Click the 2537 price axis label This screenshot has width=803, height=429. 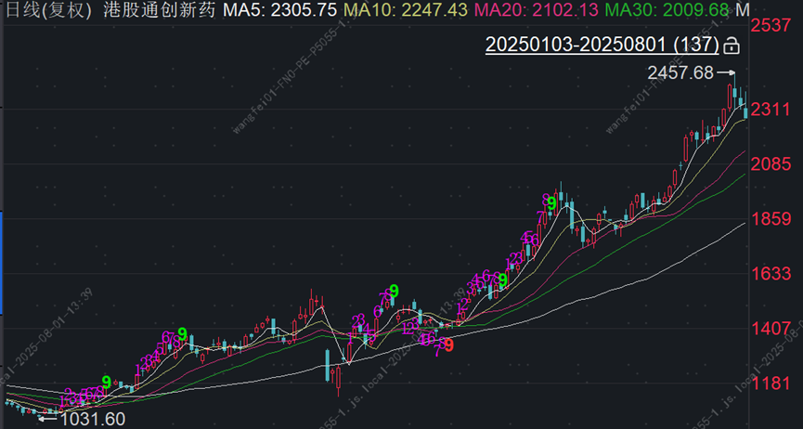(771, 25)
